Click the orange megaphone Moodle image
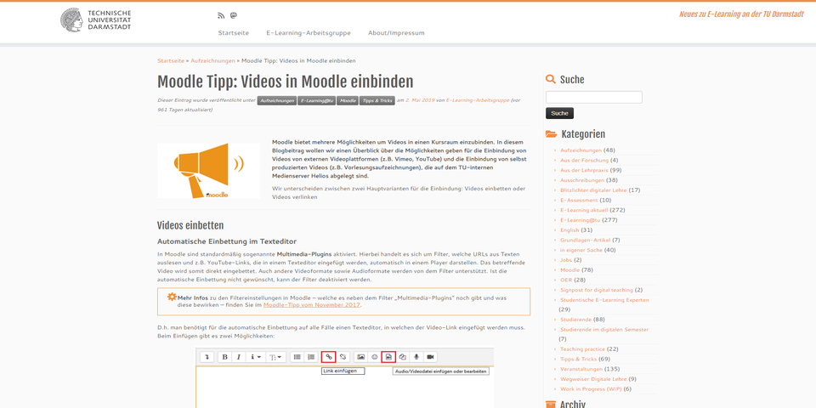 click(209, 171)
